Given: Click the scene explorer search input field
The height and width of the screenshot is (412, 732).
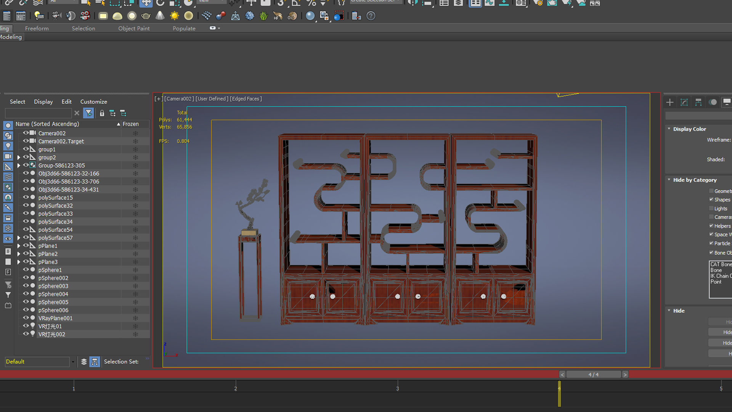Looking at the screenshot, I should pyautogui.click(x=38, y=113).
